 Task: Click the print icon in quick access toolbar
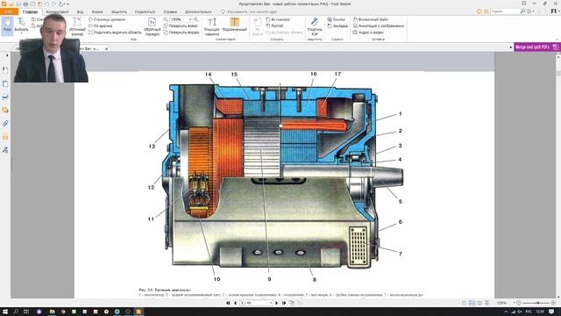pyautogui.click(x=25, y=4)
